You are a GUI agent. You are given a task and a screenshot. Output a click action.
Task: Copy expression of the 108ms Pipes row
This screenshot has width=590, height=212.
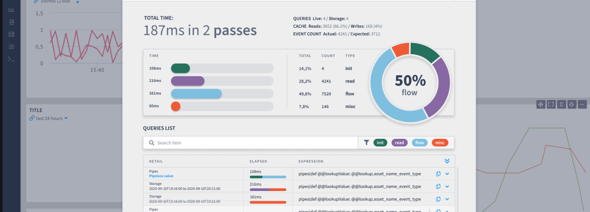pyautogui.click(x=438, y=174)
